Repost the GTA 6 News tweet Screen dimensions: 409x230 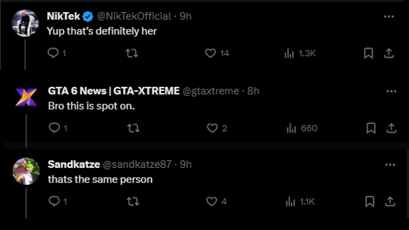[133, 128]
